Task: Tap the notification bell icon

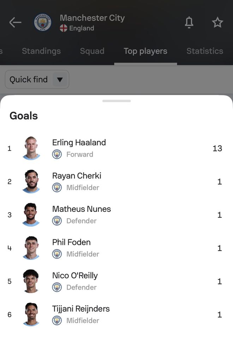Action: [x=189, y=23]
